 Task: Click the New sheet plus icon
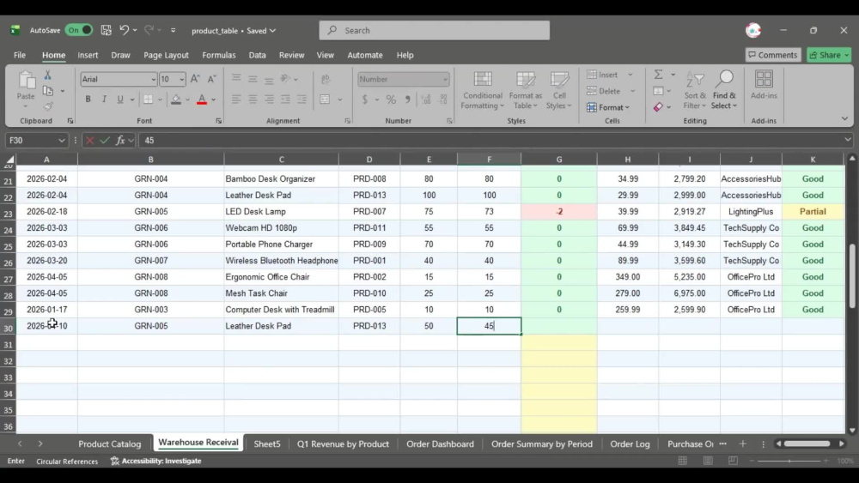(742, 444)
